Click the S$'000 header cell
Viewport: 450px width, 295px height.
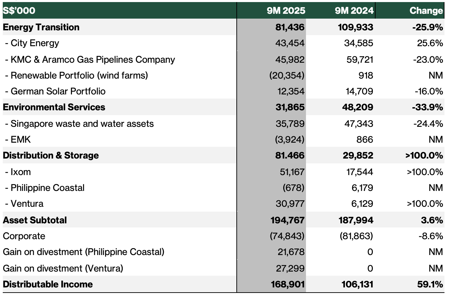click(x=19, y=11)
